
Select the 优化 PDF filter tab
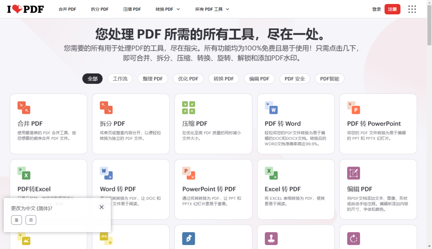point(188,79)
